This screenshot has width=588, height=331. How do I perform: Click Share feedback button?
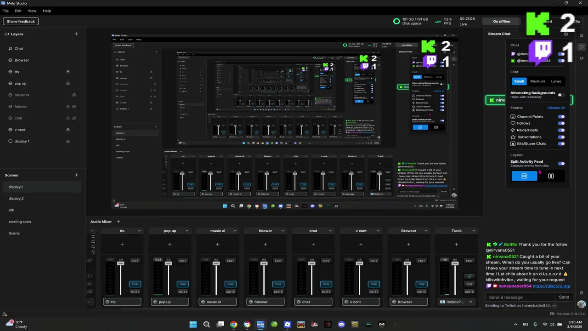(21, 21)
